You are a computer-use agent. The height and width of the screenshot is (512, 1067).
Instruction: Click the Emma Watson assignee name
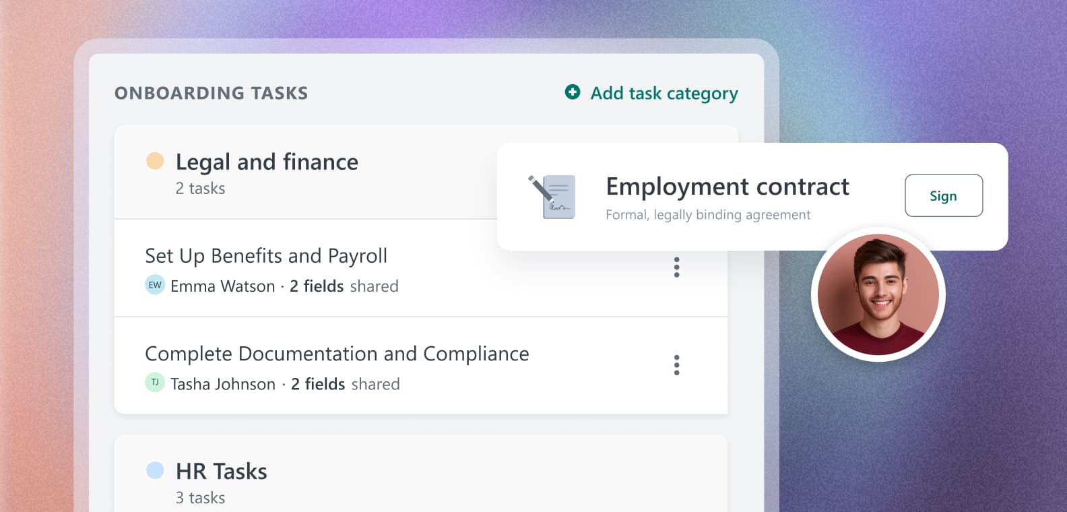click(222, 286)
